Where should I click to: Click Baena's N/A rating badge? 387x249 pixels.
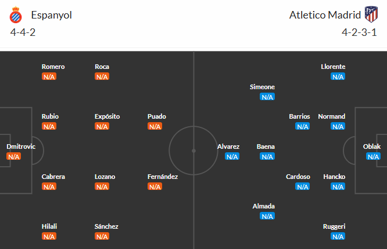point(267,156)
